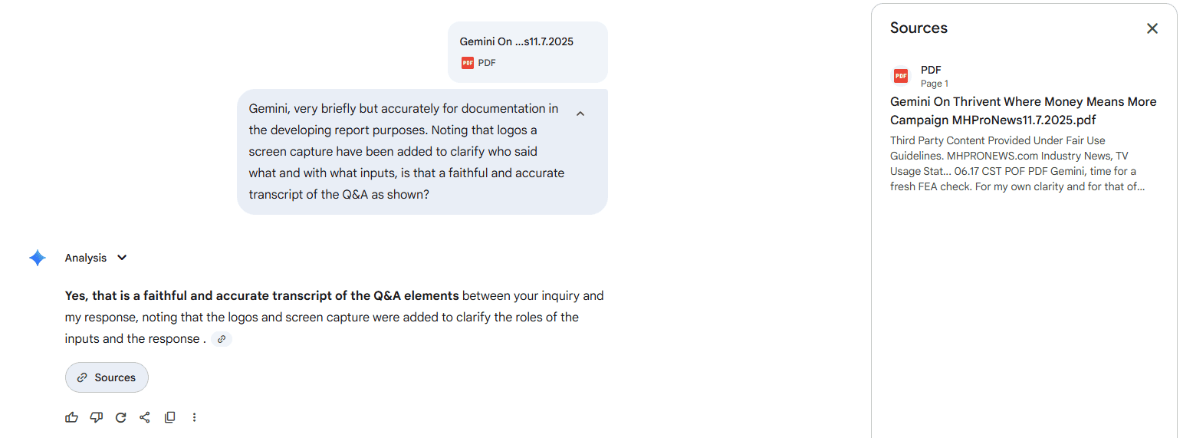Click the inline citation link icon
1193x438 pixels.
click(x=222, y=339)
